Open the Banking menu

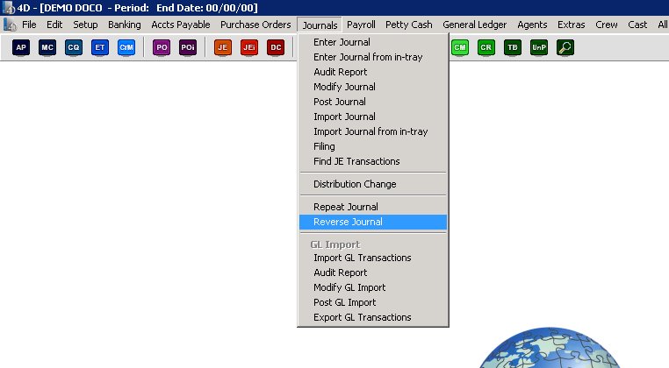point(124,25)
